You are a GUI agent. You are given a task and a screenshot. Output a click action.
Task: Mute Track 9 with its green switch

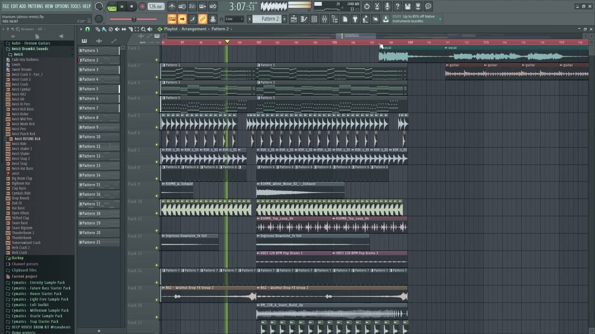pyautogui.click(x=157, y=196)
